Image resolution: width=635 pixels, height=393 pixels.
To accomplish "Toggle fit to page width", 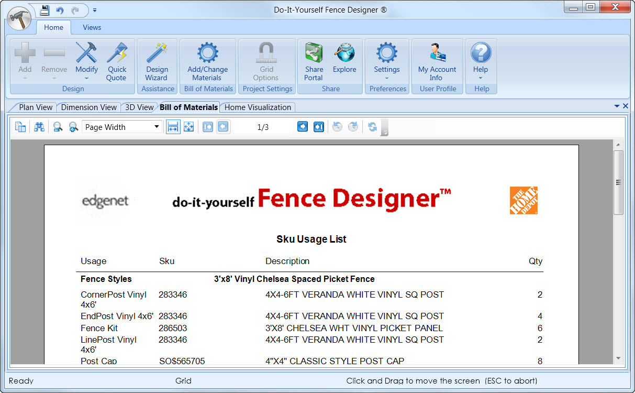I will (x=173, y=127).
